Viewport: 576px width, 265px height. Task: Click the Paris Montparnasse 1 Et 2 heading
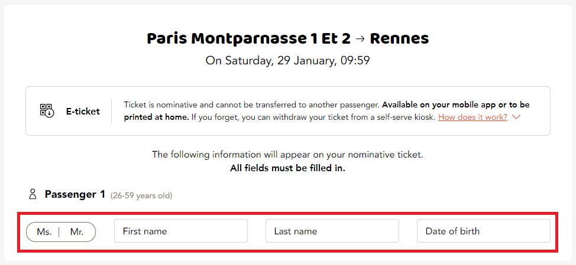pyautogui.click(x=249, y=39)
